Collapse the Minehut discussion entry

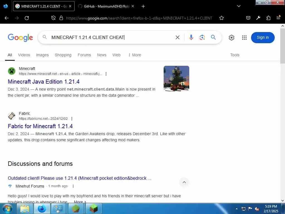click(x=184, y=182)
